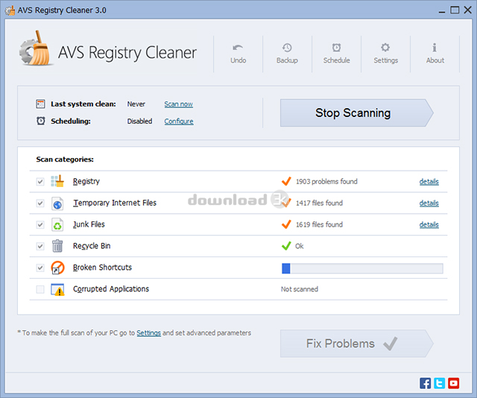Viewport: 477px width, 398px height.
Task: Click the '1417 files found' text
Action: click(319, 203)
